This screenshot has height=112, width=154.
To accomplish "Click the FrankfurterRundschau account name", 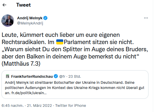I will pyautogui.click(x=32, y=76).
